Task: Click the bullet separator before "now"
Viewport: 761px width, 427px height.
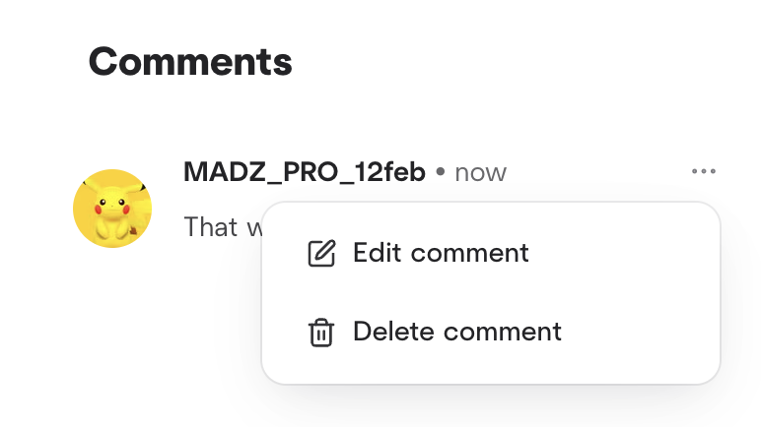Action: (x=440, y=173)
